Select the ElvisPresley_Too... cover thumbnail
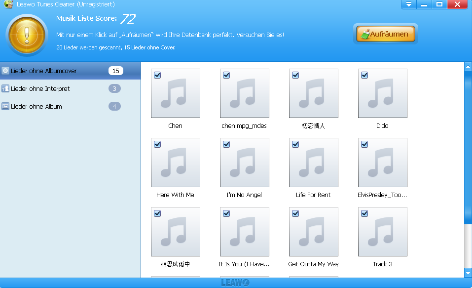This screenshot has width=472, height=288. click(x=383, y=162)
